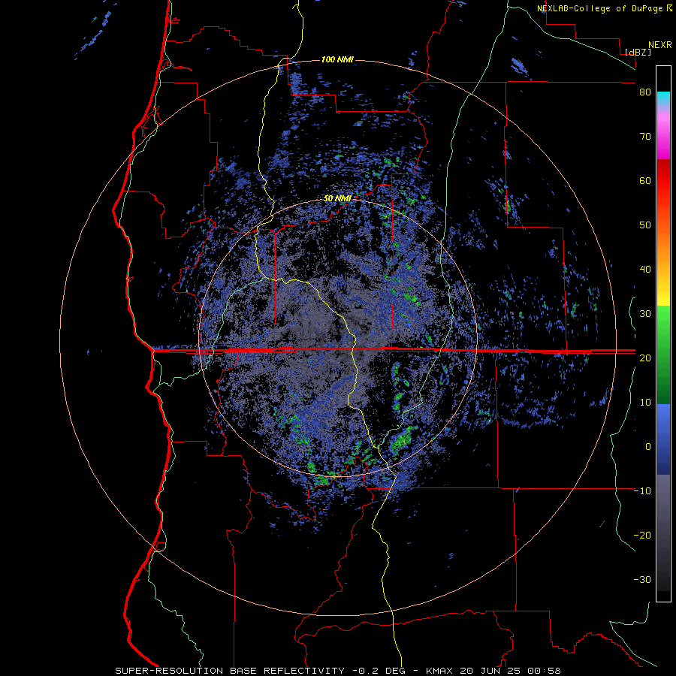The height and width of the screenshot is (676, 676).
Task: Click the "NEXR" label
Action: [659, 45]
